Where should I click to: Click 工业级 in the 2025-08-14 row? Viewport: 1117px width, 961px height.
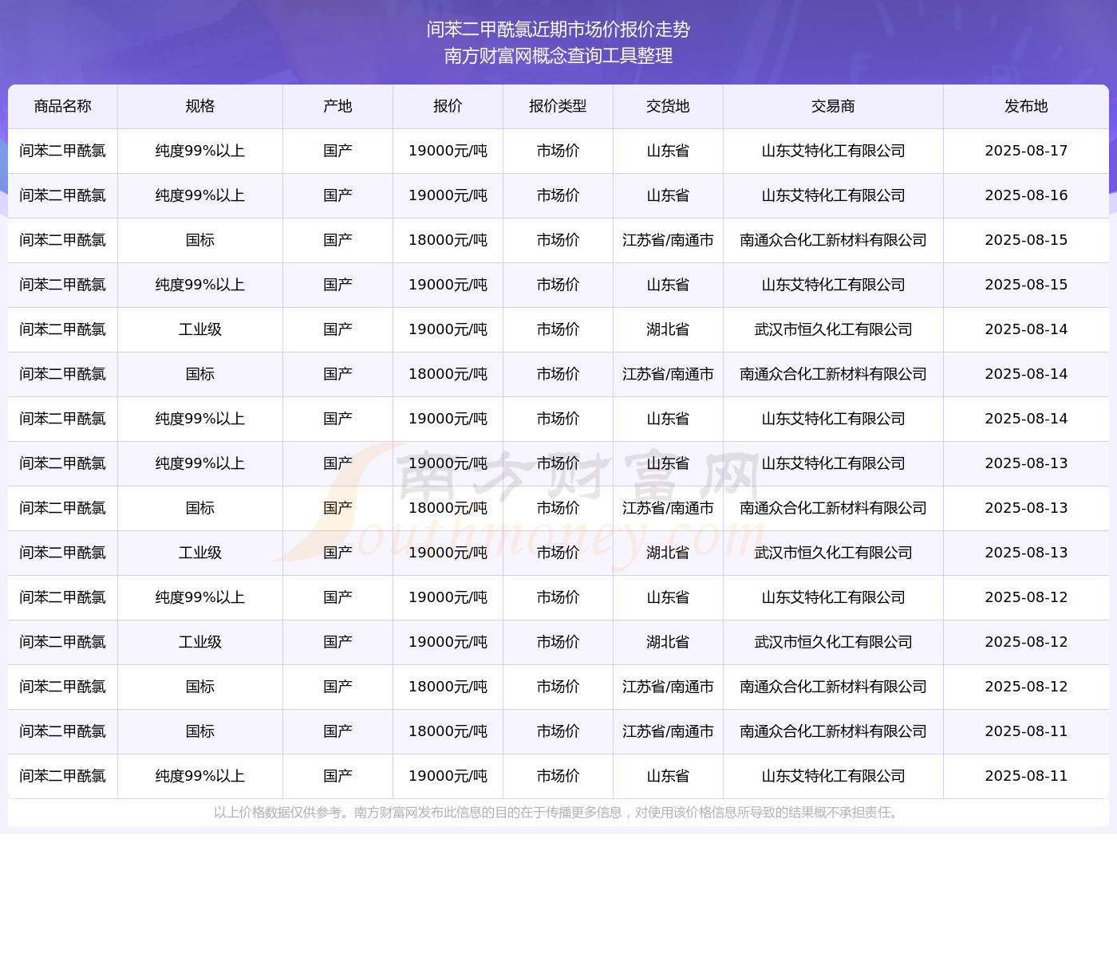click(200, 329)
